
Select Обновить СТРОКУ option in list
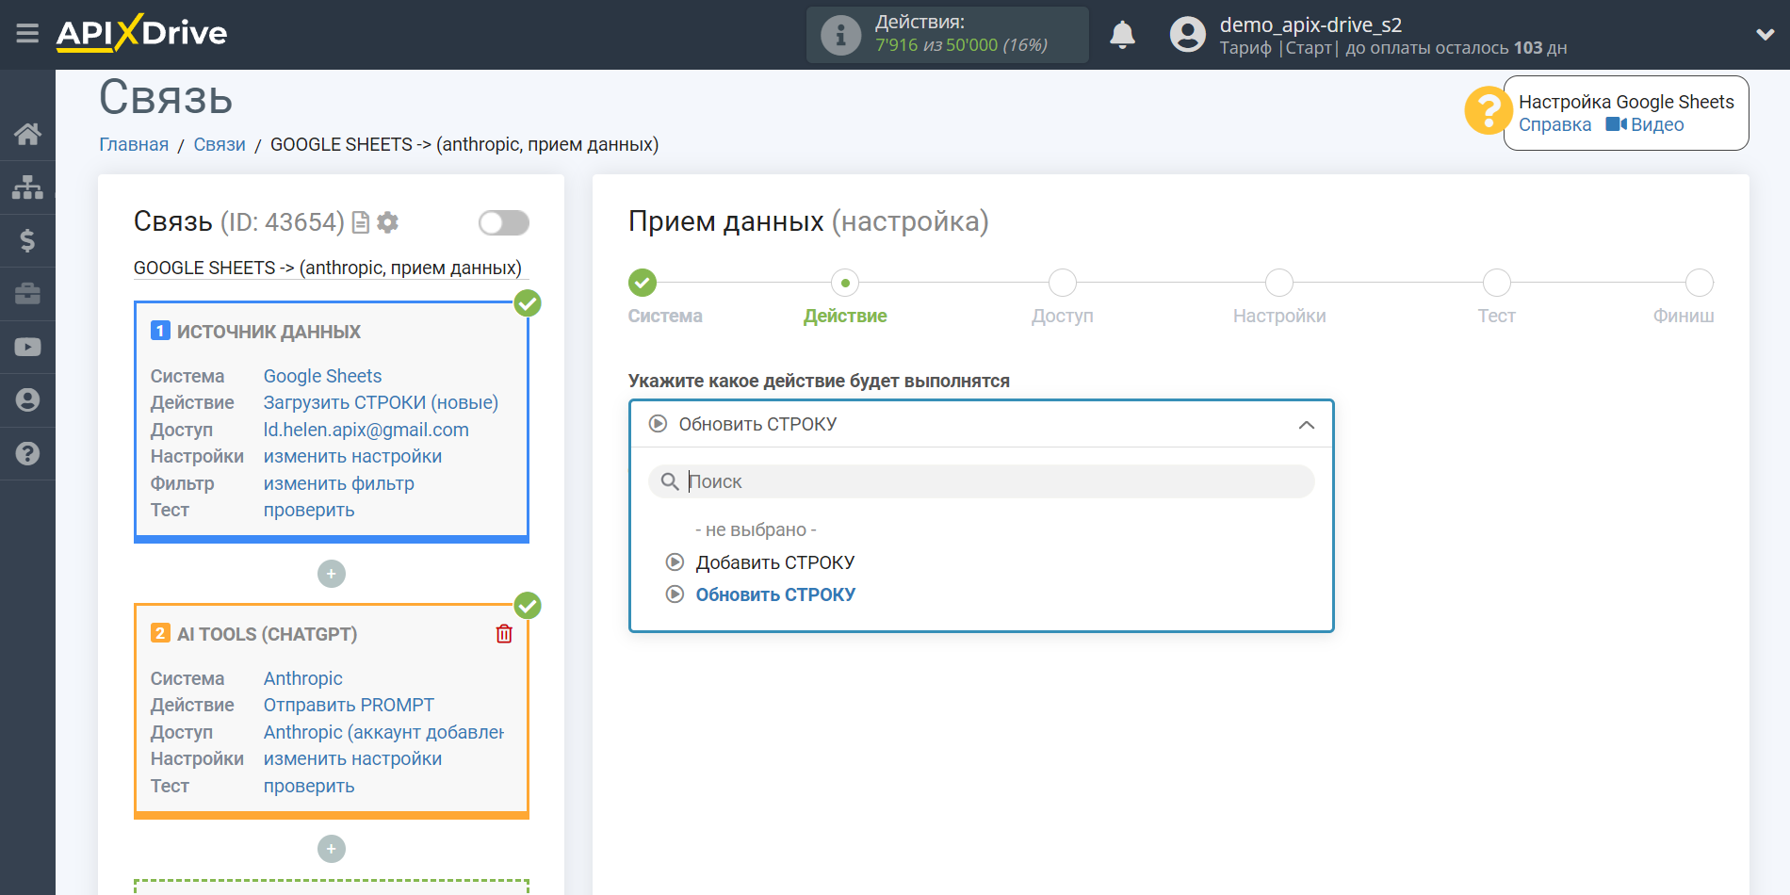click(x=774, y=594)
